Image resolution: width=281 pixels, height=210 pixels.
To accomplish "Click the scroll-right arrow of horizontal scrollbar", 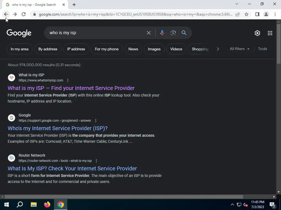I will [274, 197].
